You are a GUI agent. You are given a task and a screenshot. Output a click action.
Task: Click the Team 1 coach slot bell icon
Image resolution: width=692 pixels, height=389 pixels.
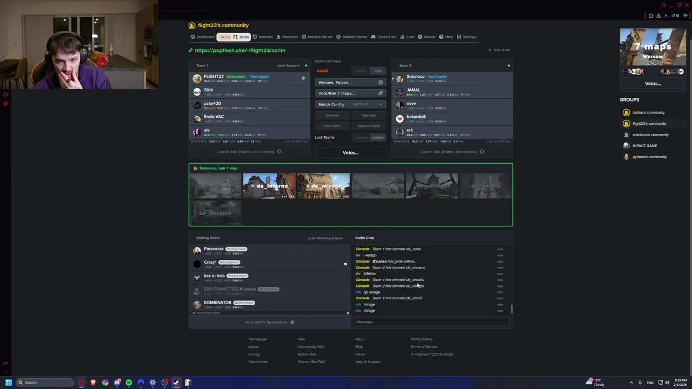pos(279,152)
